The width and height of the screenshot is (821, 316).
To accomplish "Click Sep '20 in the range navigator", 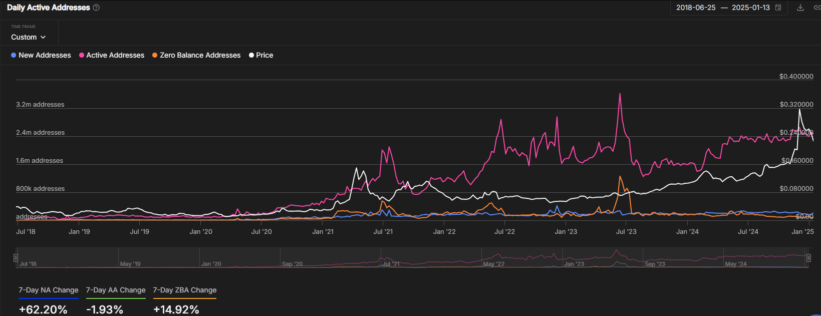I will (x=293, y=264).
